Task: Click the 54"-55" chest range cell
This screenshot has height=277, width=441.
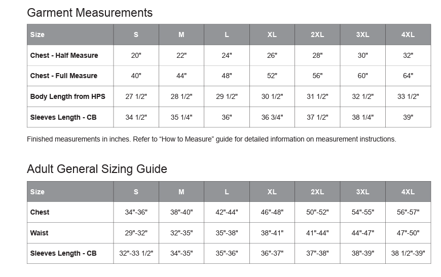Action: coord(362,212)
